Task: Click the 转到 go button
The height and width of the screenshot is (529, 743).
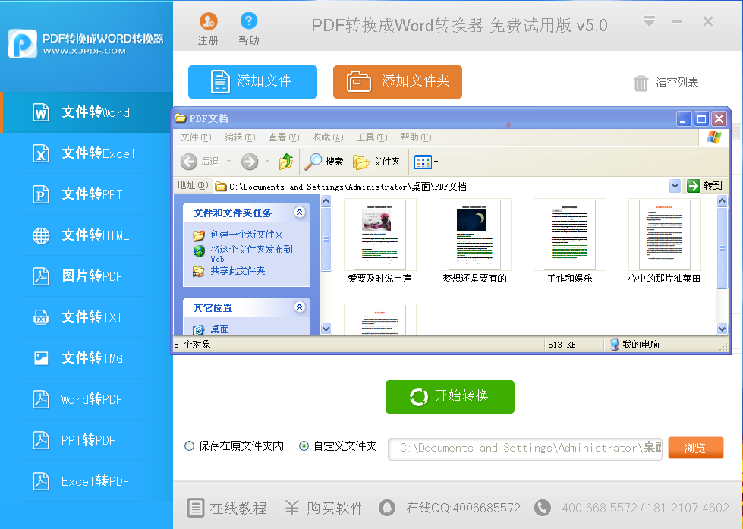Action: point(704,186)
